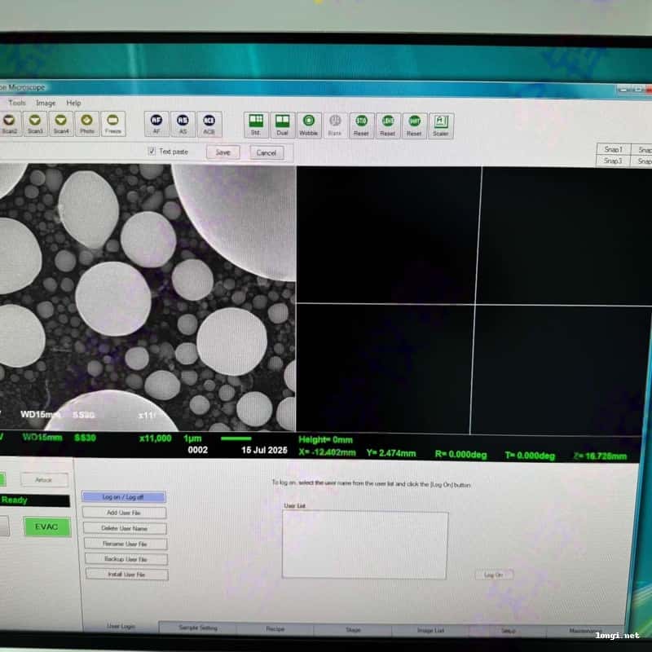Run auto focus with AF icon
The width and height of the screenshot is (652, 652).
click(156, 122)
